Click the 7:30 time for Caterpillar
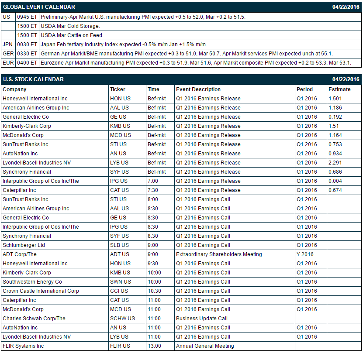 [153, 190]
